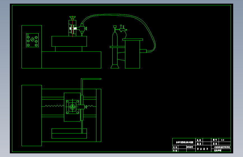The image size is (243, 157).
Task: Click the '图号' label in the title block
Action: [215, 140]
